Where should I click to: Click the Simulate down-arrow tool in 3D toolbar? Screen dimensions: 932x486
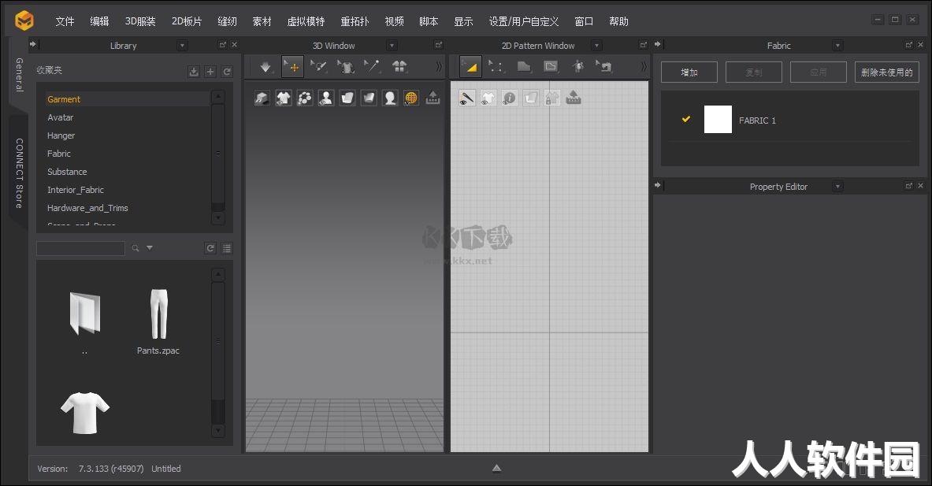(265, 67)
